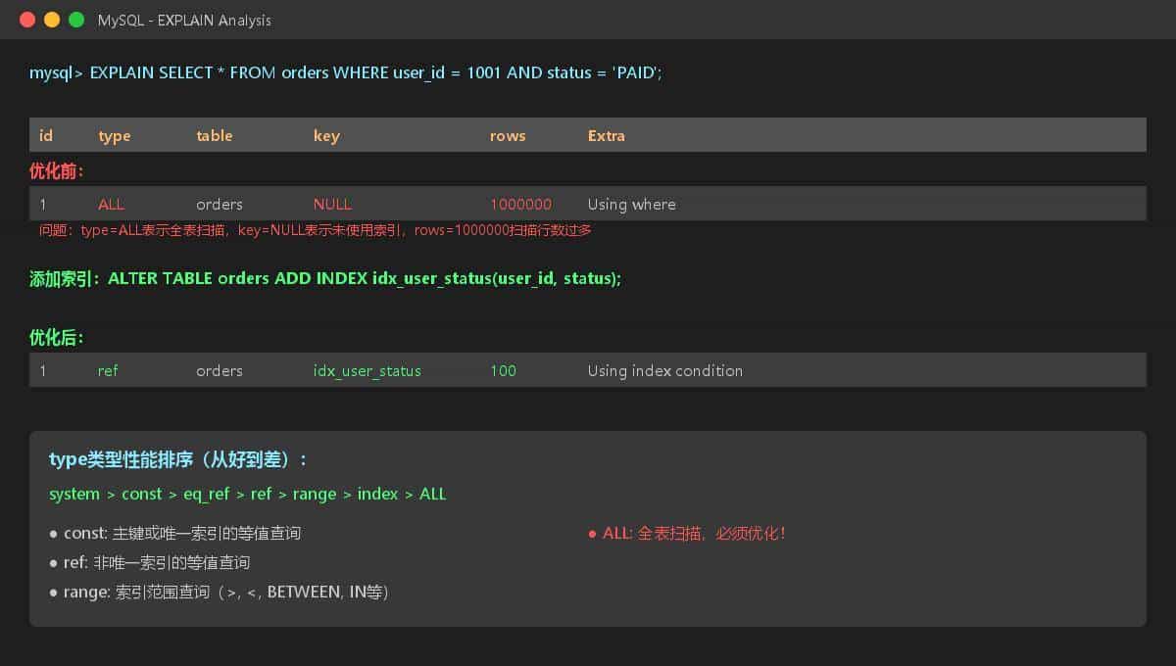Click the window title MySQL - EXPLAIN Analysis
Screen dimensions: 1176x666
point(184,20)
